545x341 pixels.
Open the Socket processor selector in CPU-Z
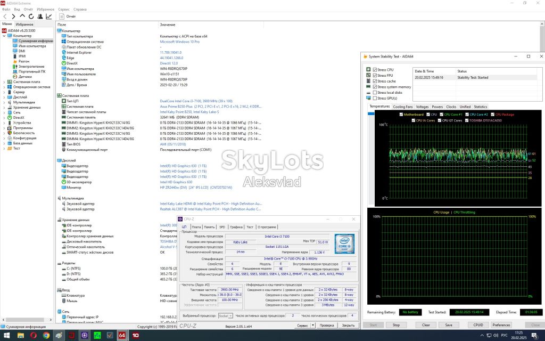click(x=226, y=315)
